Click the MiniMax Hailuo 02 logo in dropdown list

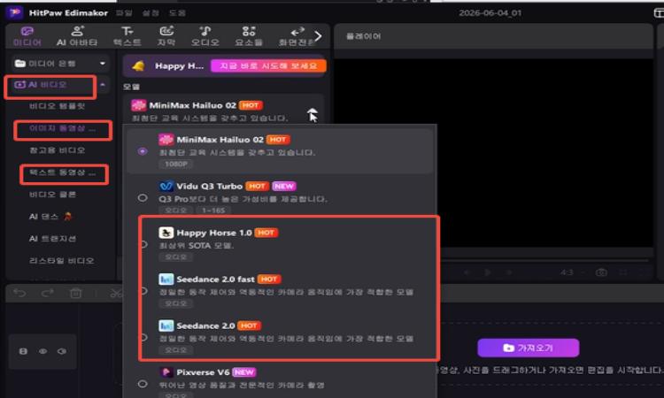166,140
